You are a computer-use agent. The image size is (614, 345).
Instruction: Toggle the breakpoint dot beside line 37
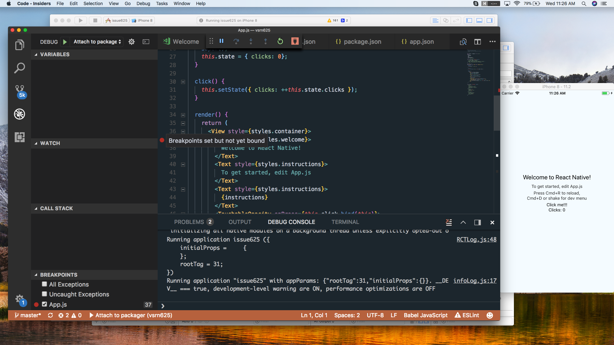pyautogui.click(x=162, y=140)
